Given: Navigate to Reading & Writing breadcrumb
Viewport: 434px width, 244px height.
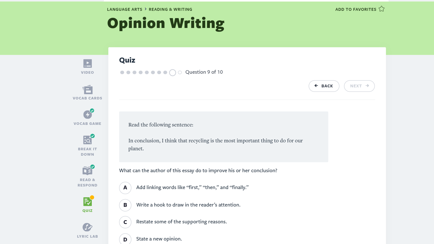Looking at the screenshot, I should pyautogui.click(x=170, y=10).
